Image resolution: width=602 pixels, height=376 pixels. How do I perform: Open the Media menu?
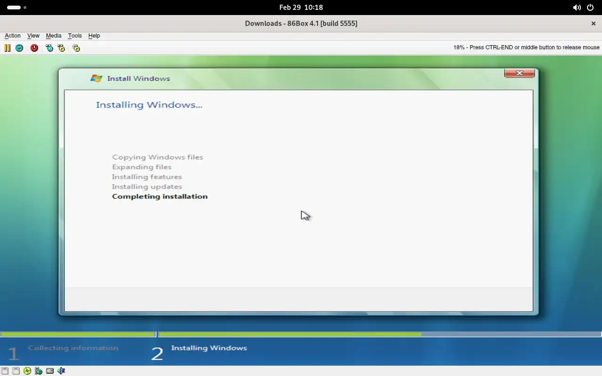54,36
